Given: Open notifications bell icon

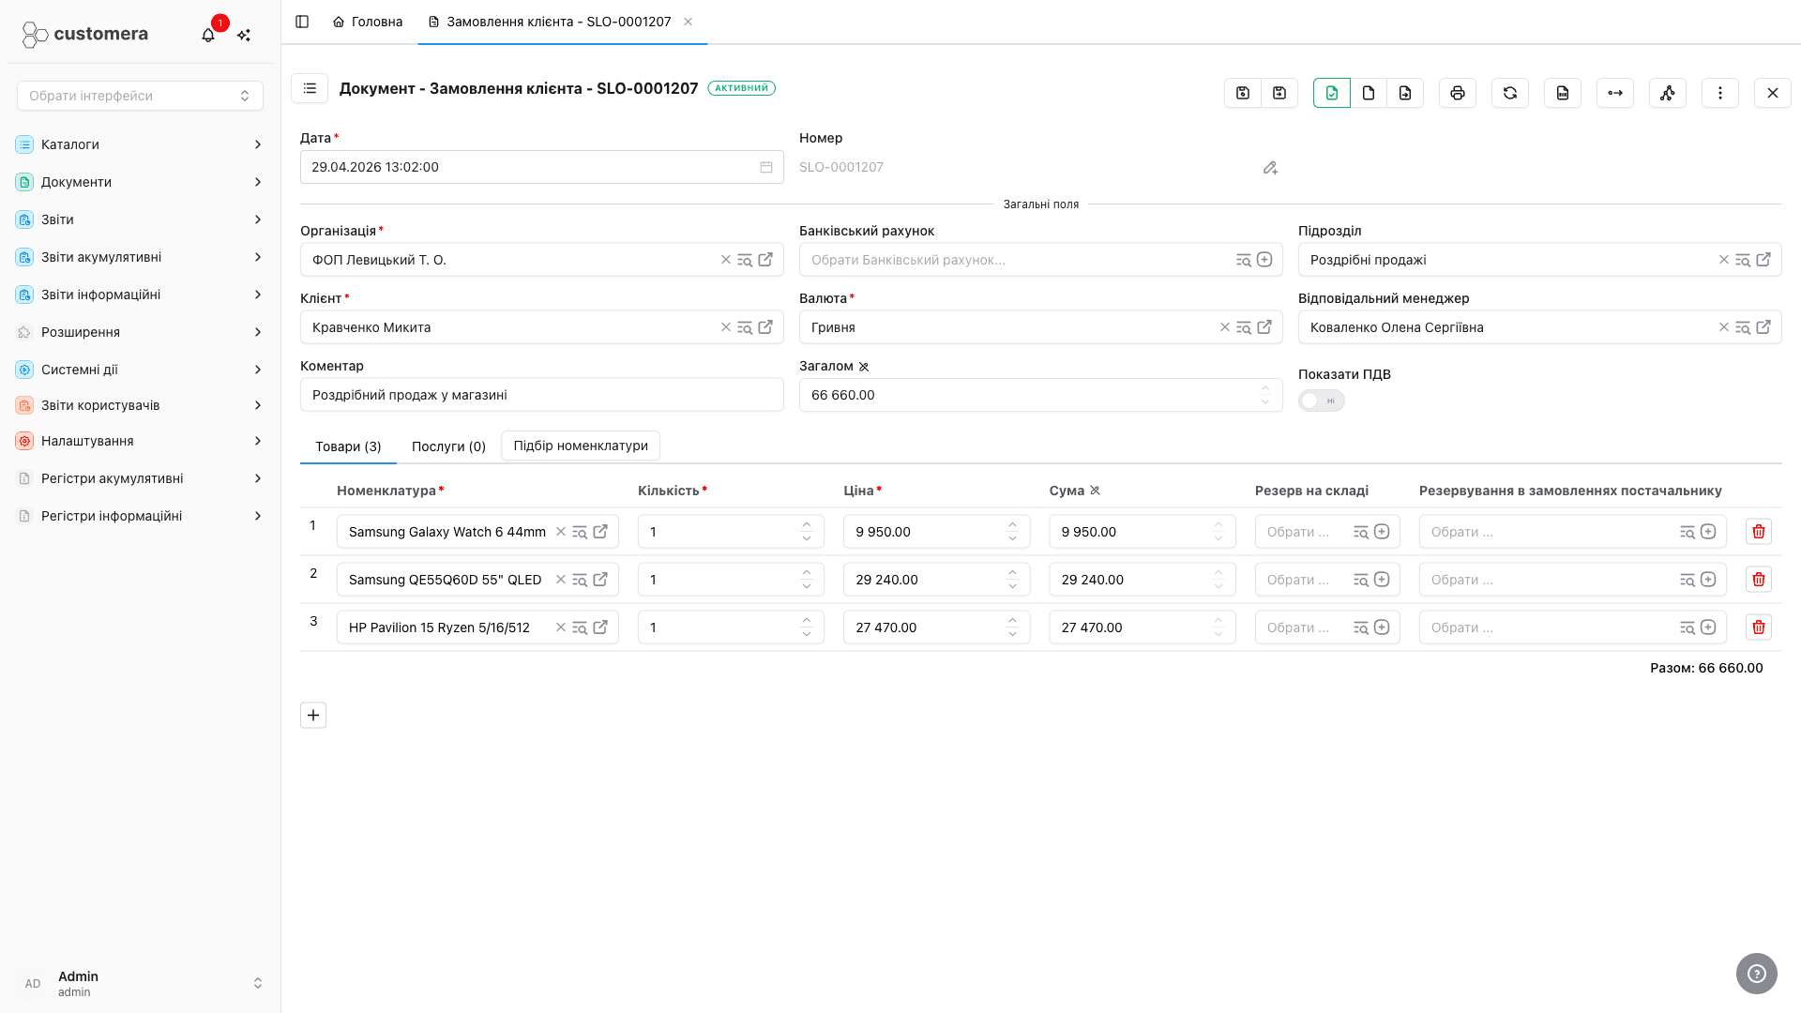Looking at the screenshot, I should [208, 35].
